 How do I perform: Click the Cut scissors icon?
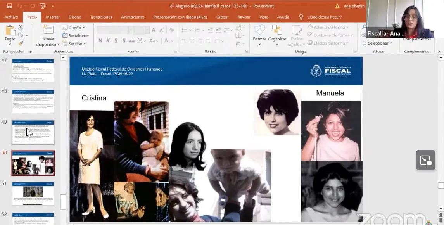pos(21,28)
